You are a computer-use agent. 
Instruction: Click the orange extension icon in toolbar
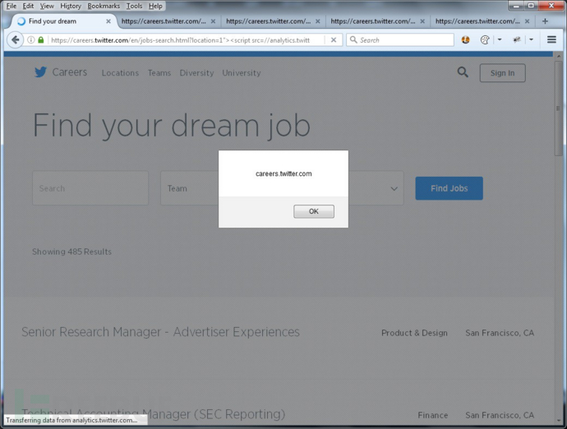click(465, 39)
